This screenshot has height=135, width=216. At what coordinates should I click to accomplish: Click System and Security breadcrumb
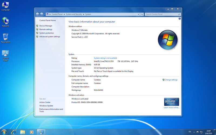(74, 14)
